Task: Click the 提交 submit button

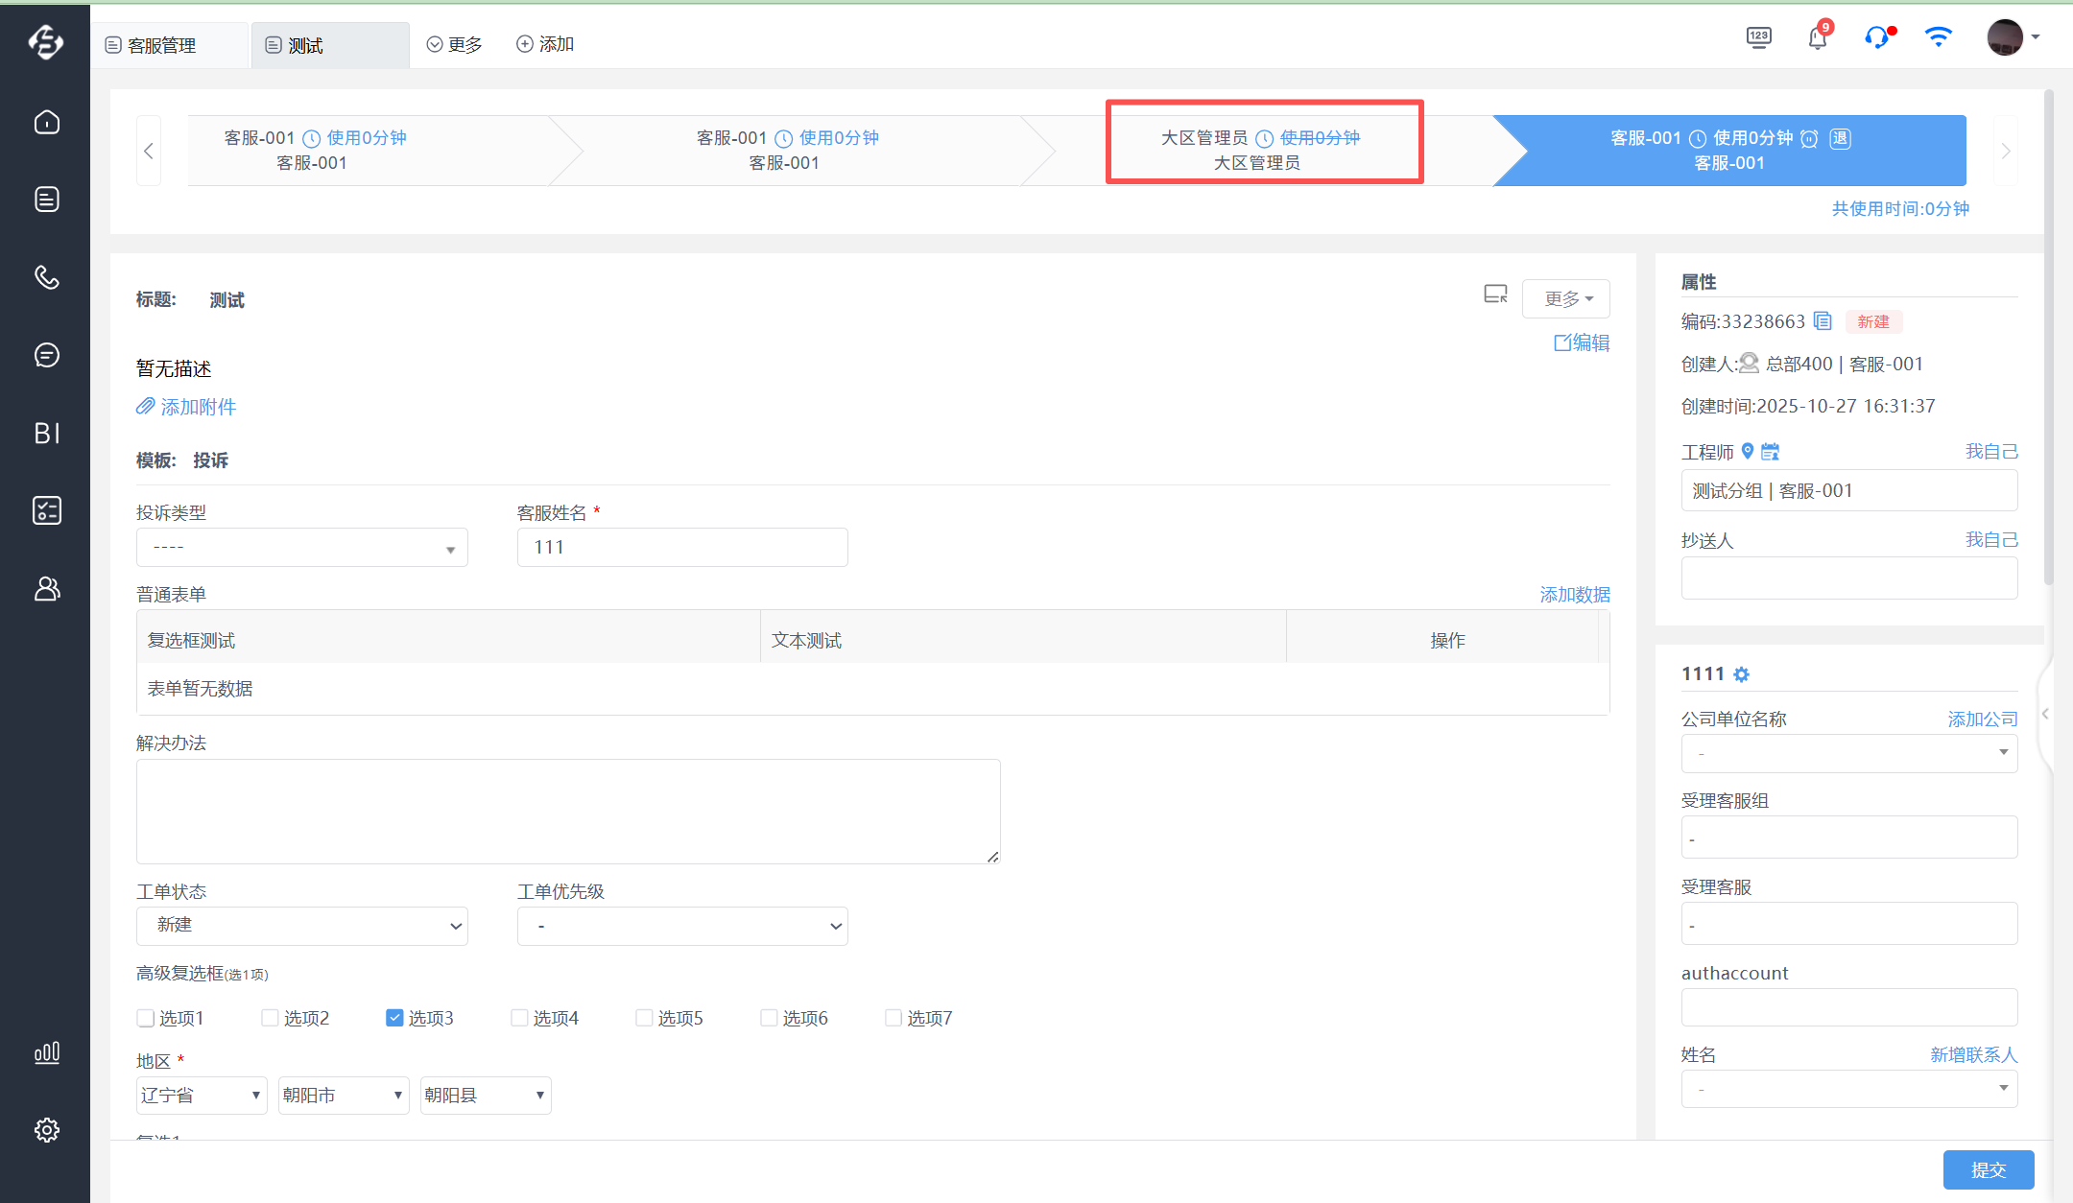Action: [x=1988, y=1169]
